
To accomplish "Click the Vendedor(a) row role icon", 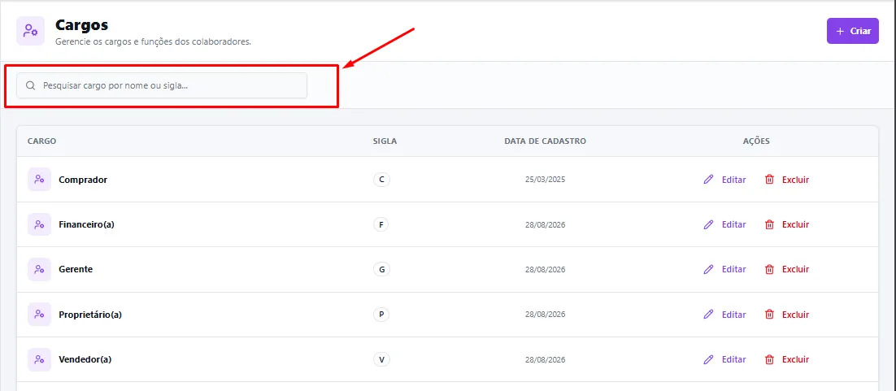I will click(39, 359).
